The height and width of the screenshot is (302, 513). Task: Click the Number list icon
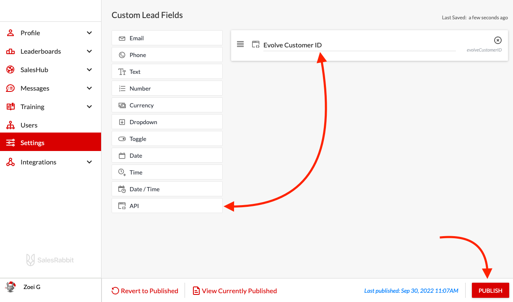(x=122, y=89)
